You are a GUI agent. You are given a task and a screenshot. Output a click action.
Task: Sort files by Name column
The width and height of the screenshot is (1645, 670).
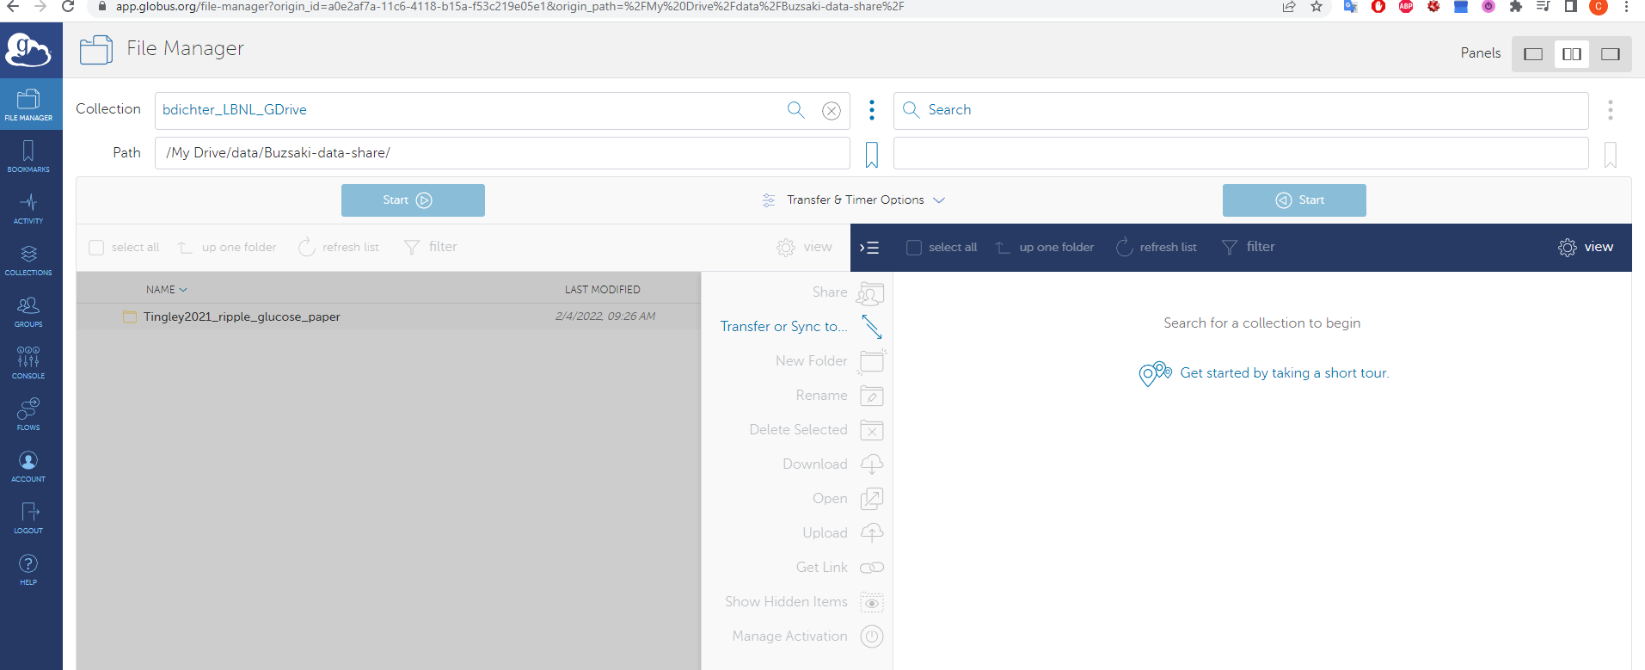click(166, 290)
